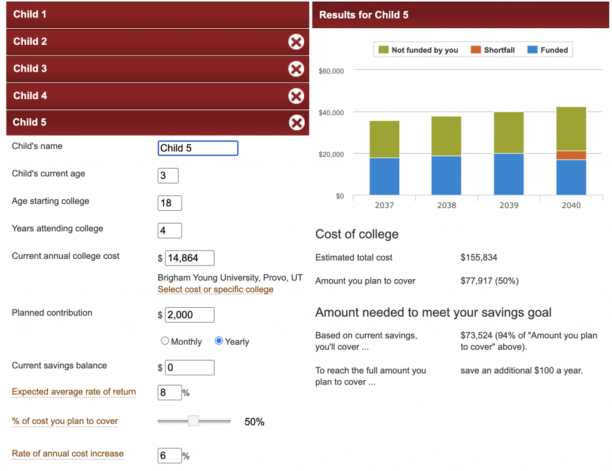This screenshot has width=612, height=471.
Task: Select the Monthly contribution option
Action: click(165, 341)
